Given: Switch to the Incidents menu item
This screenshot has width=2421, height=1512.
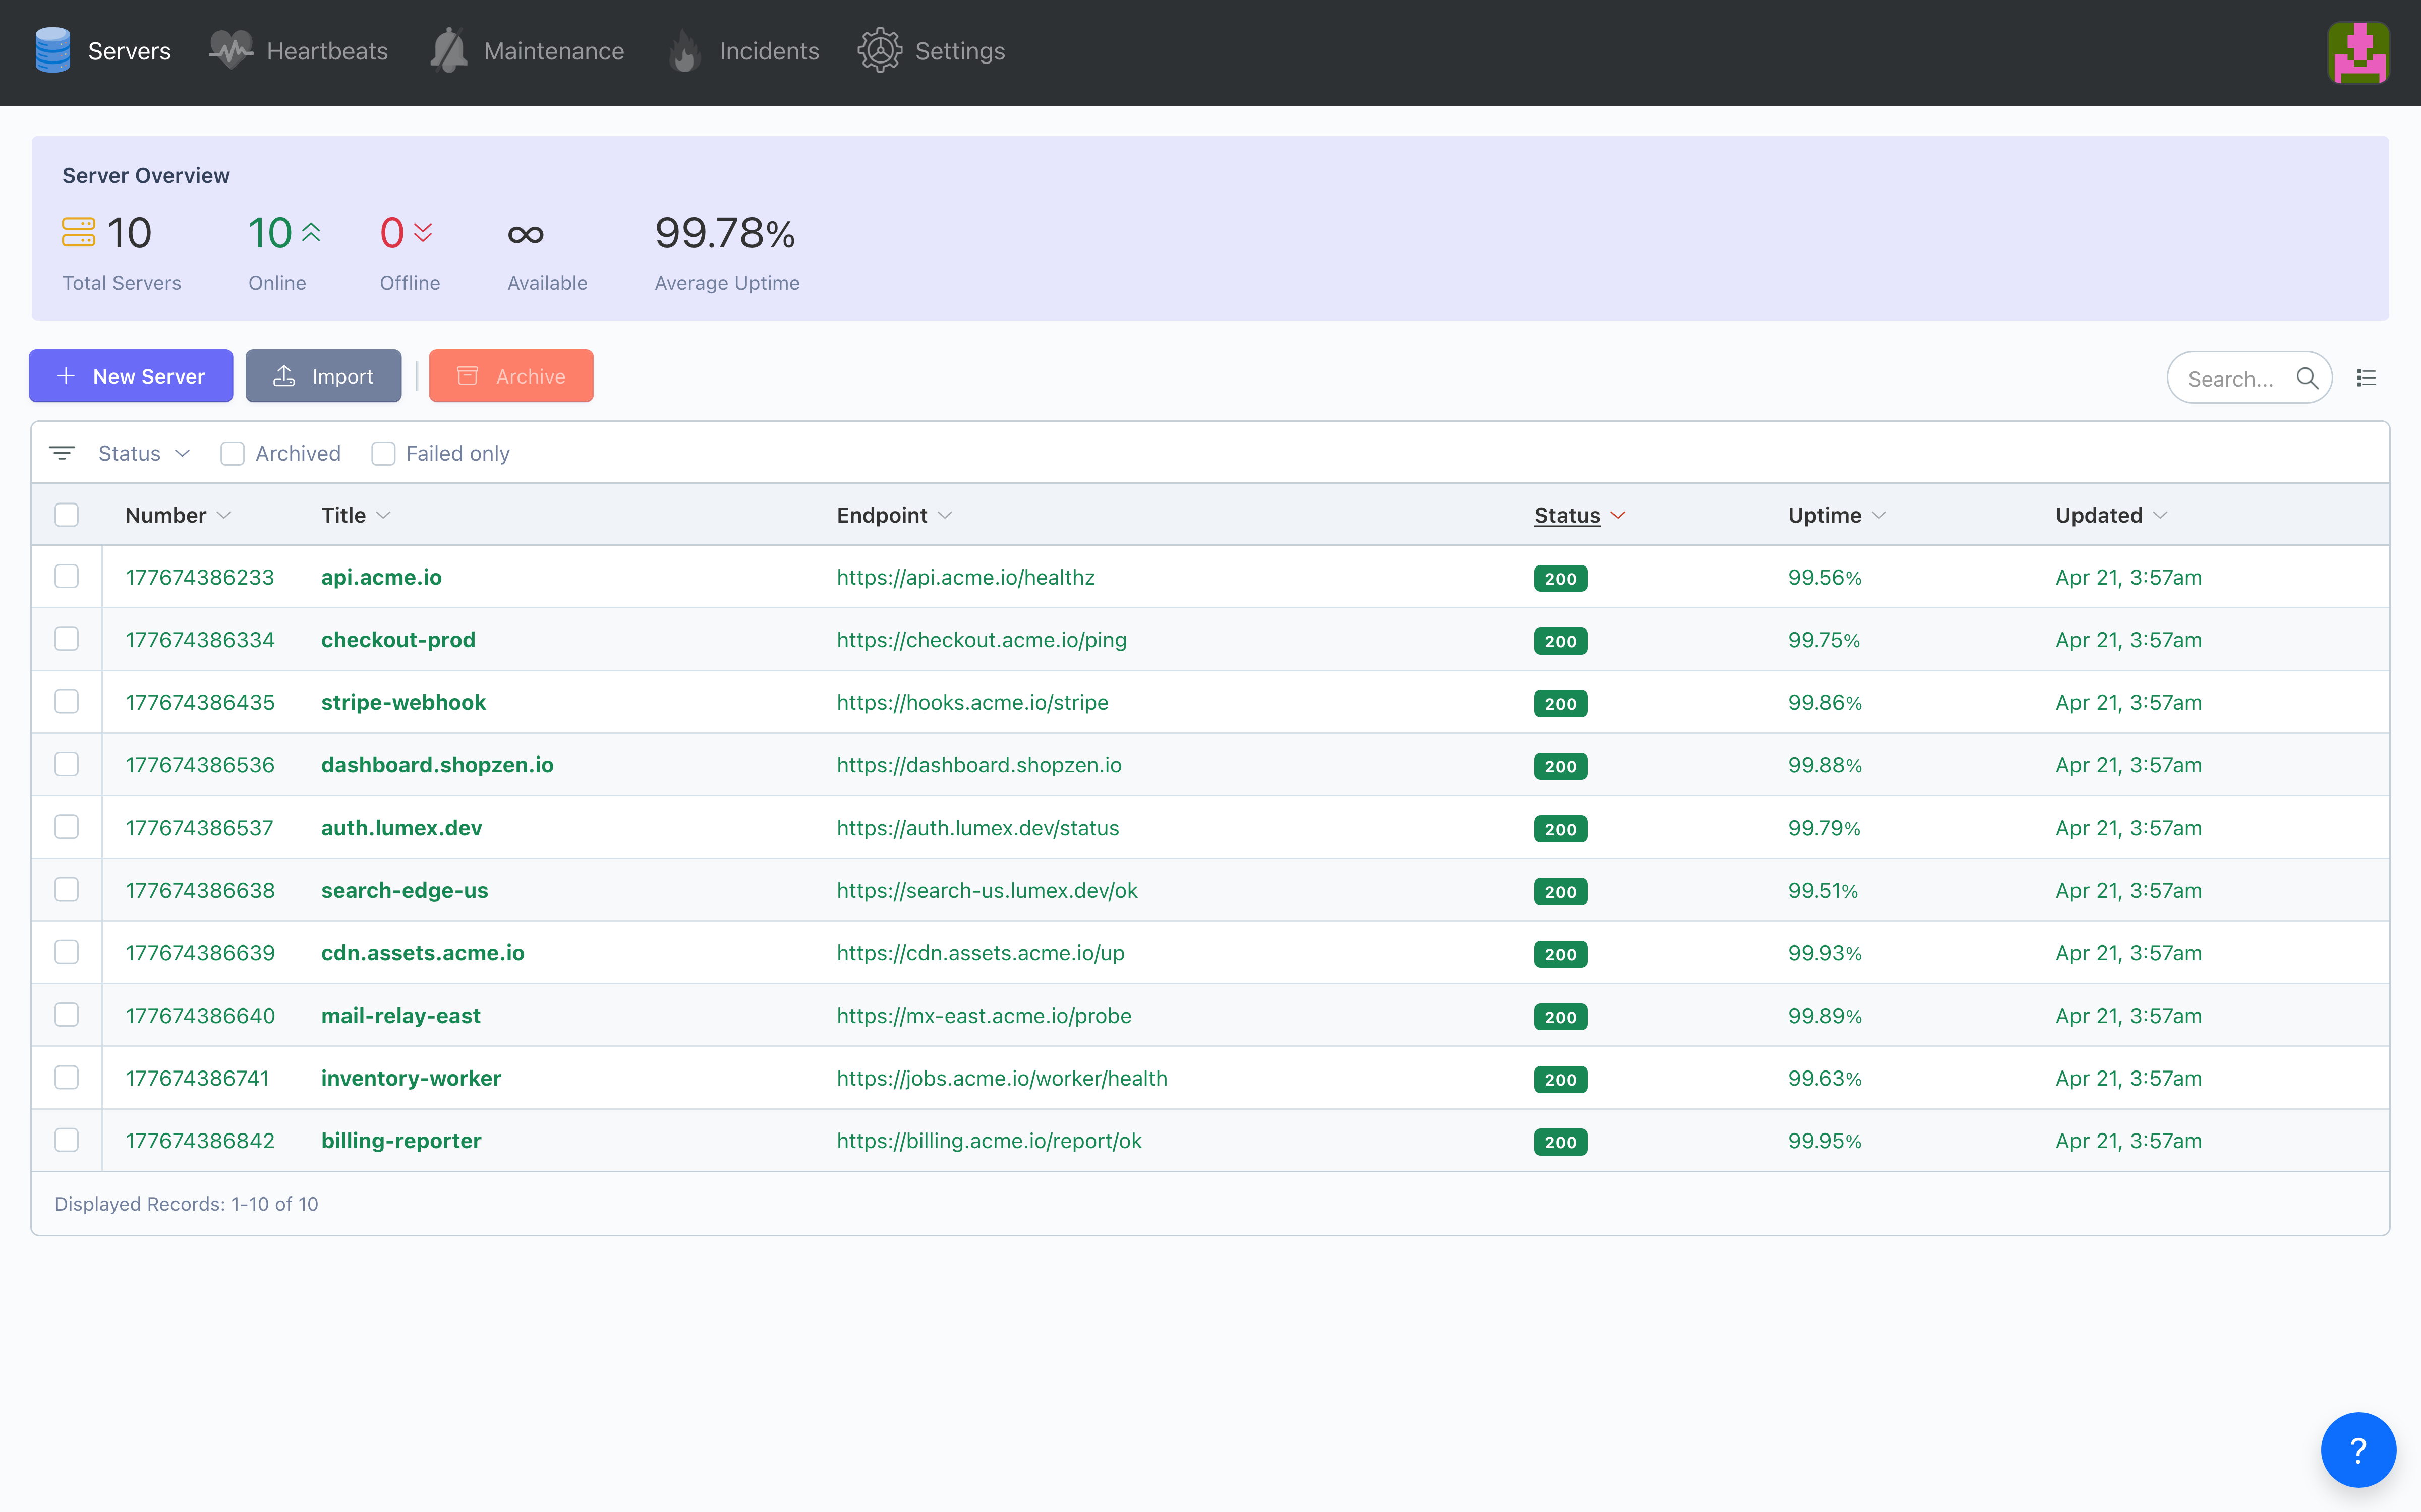Looking at the screenshot, I should 768,51.
